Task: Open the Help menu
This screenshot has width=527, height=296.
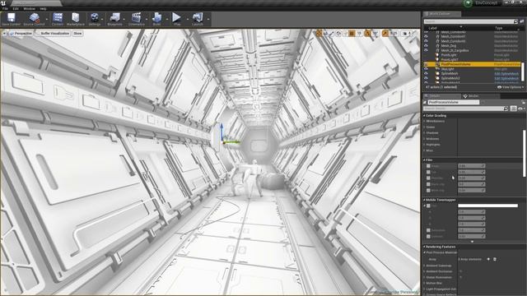Action: tap(44, 8)
